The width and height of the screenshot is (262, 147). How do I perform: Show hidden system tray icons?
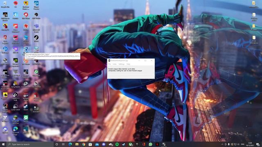point(222,144)
